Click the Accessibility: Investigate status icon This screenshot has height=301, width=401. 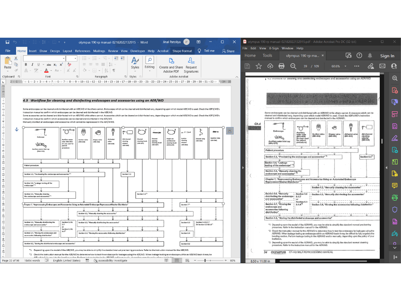96,260
